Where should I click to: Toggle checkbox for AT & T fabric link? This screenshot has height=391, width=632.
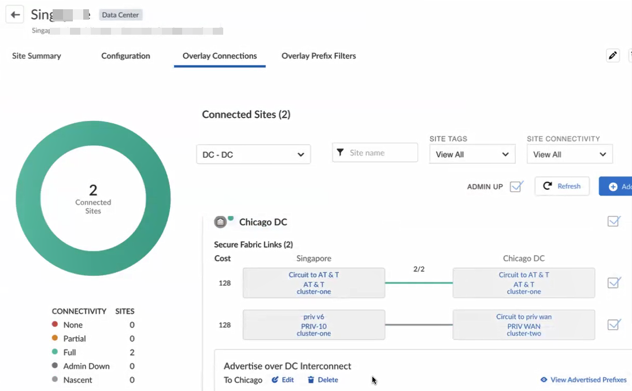click(613, 283)
